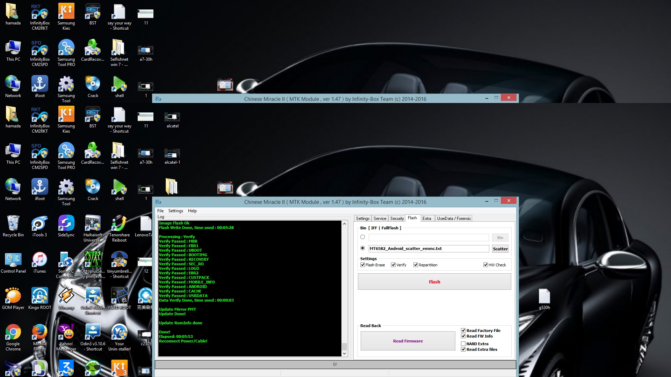671x377 pixels.
Task: Open the alcatel desktop icon
Action: click(172, 120)
